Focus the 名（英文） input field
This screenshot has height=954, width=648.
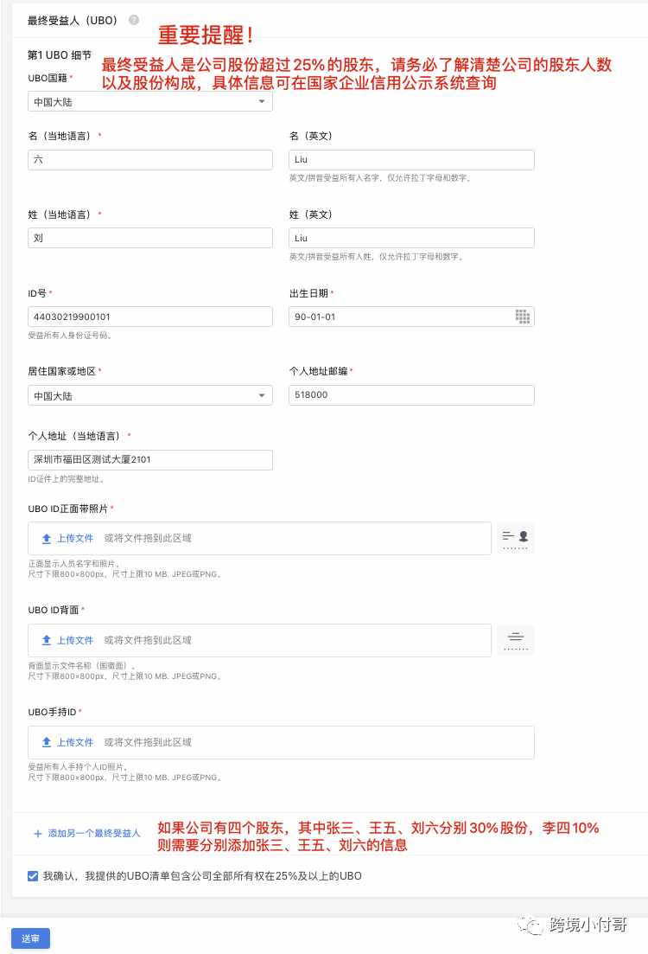click(x=411, y=159)
